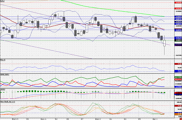
Task: Click the 0.09000 price axis value
Action: point(178,11)
